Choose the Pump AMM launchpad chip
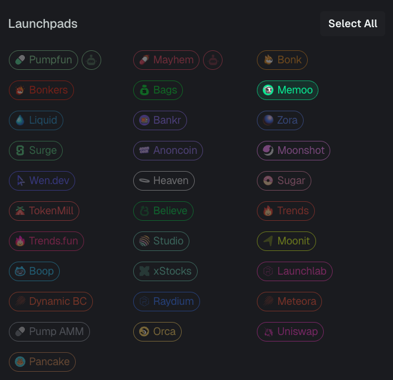 pos(49,332)
